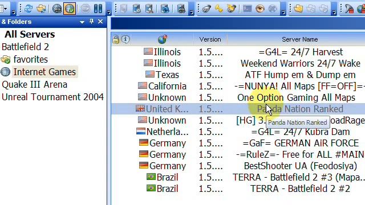Click the grayed folder icon beside the yellow folder

311,9
